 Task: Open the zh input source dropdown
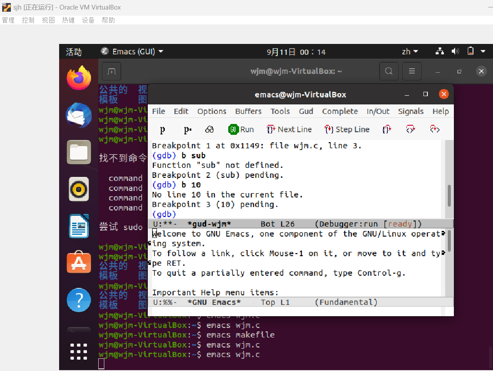[410, 51]
